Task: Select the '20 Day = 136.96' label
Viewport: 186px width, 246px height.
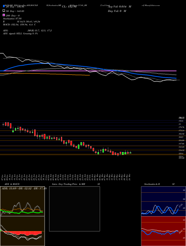Action: pos(15,7)
